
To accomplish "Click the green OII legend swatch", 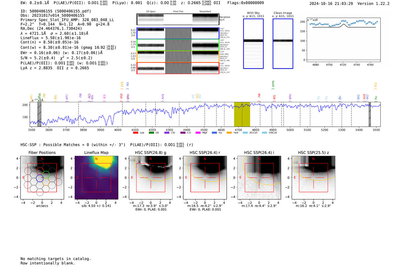I will pyautogui.click(x=151, y=133).
